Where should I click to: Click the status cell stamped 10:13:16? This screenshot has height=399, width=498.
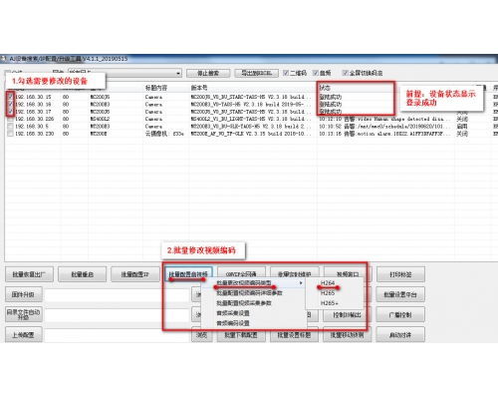coord(384,134)
